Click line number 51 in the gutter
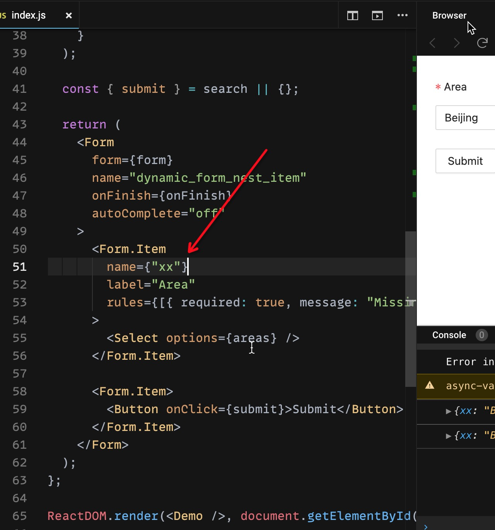Image resolution: width=495 pixels, height=530 pixels. click(19, 267)
